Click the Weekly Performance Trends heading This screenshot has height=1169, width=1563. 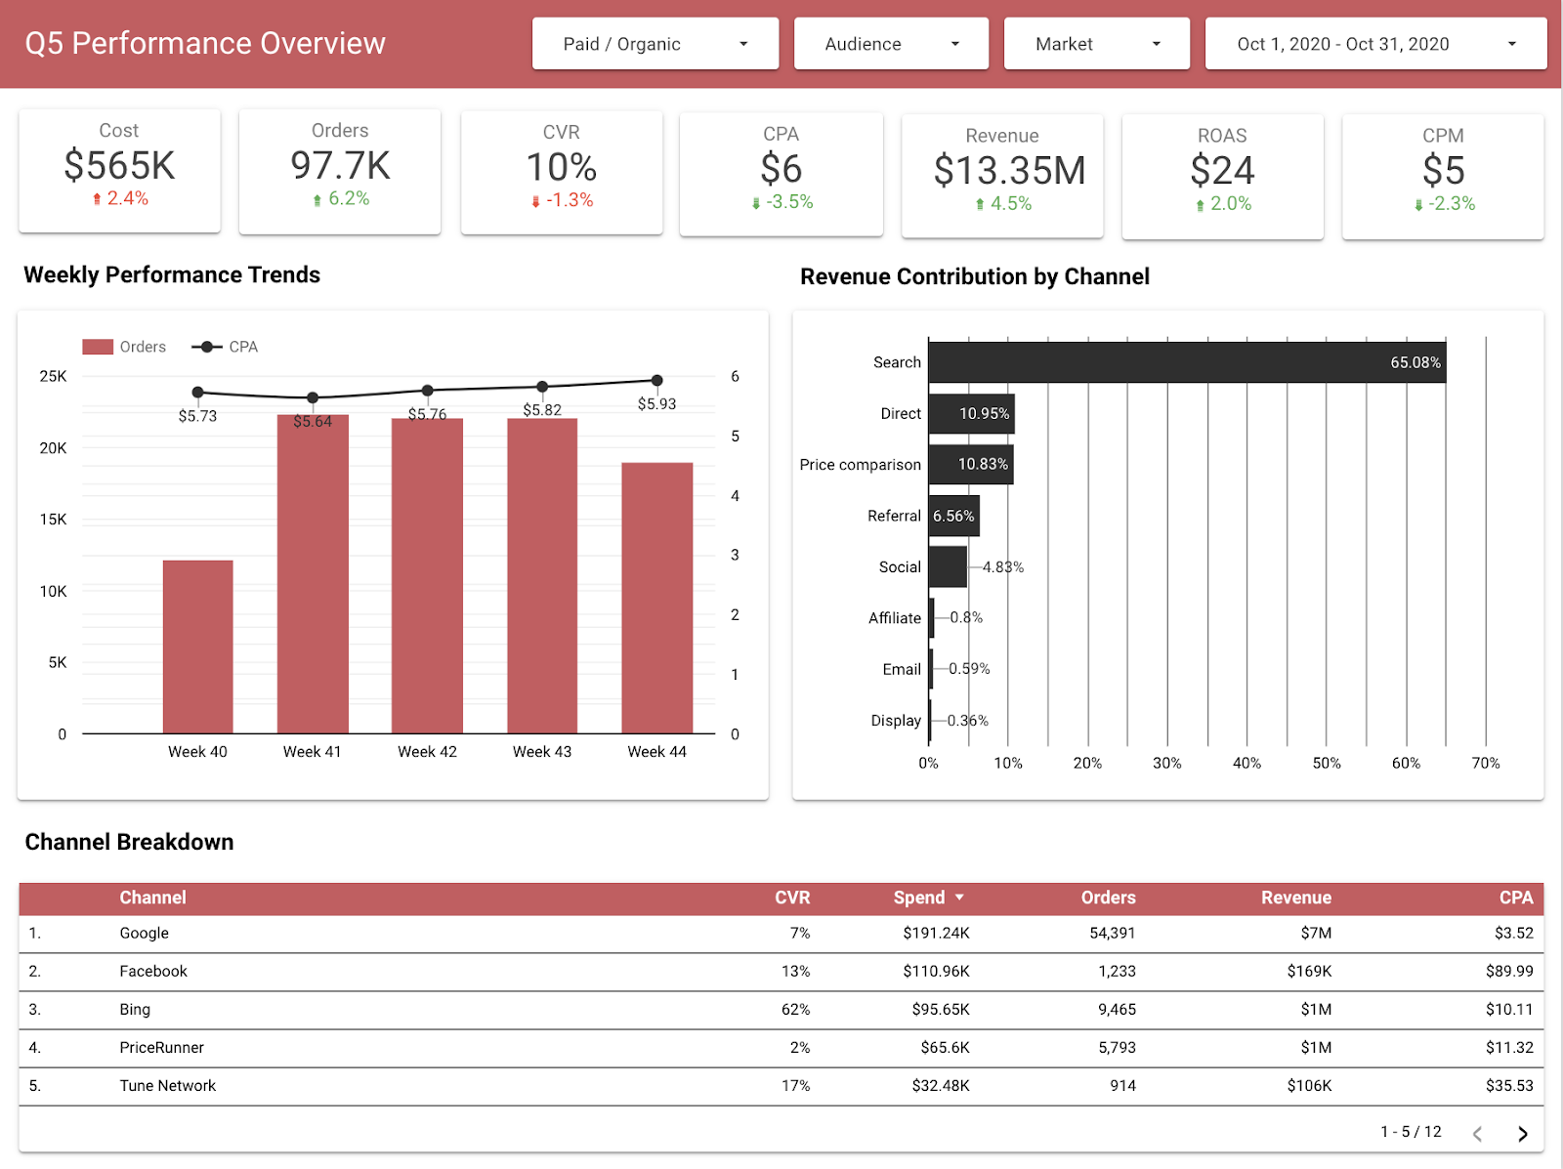click(x=172, y=274)
